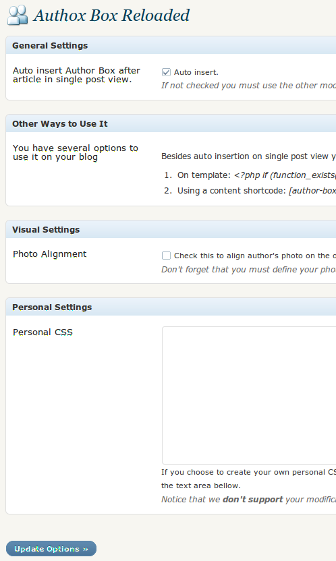Viewport: 336px width, 561px height.
Task: Click the 'Besides auto insertion' paragraph
Action: coord(248,156)
